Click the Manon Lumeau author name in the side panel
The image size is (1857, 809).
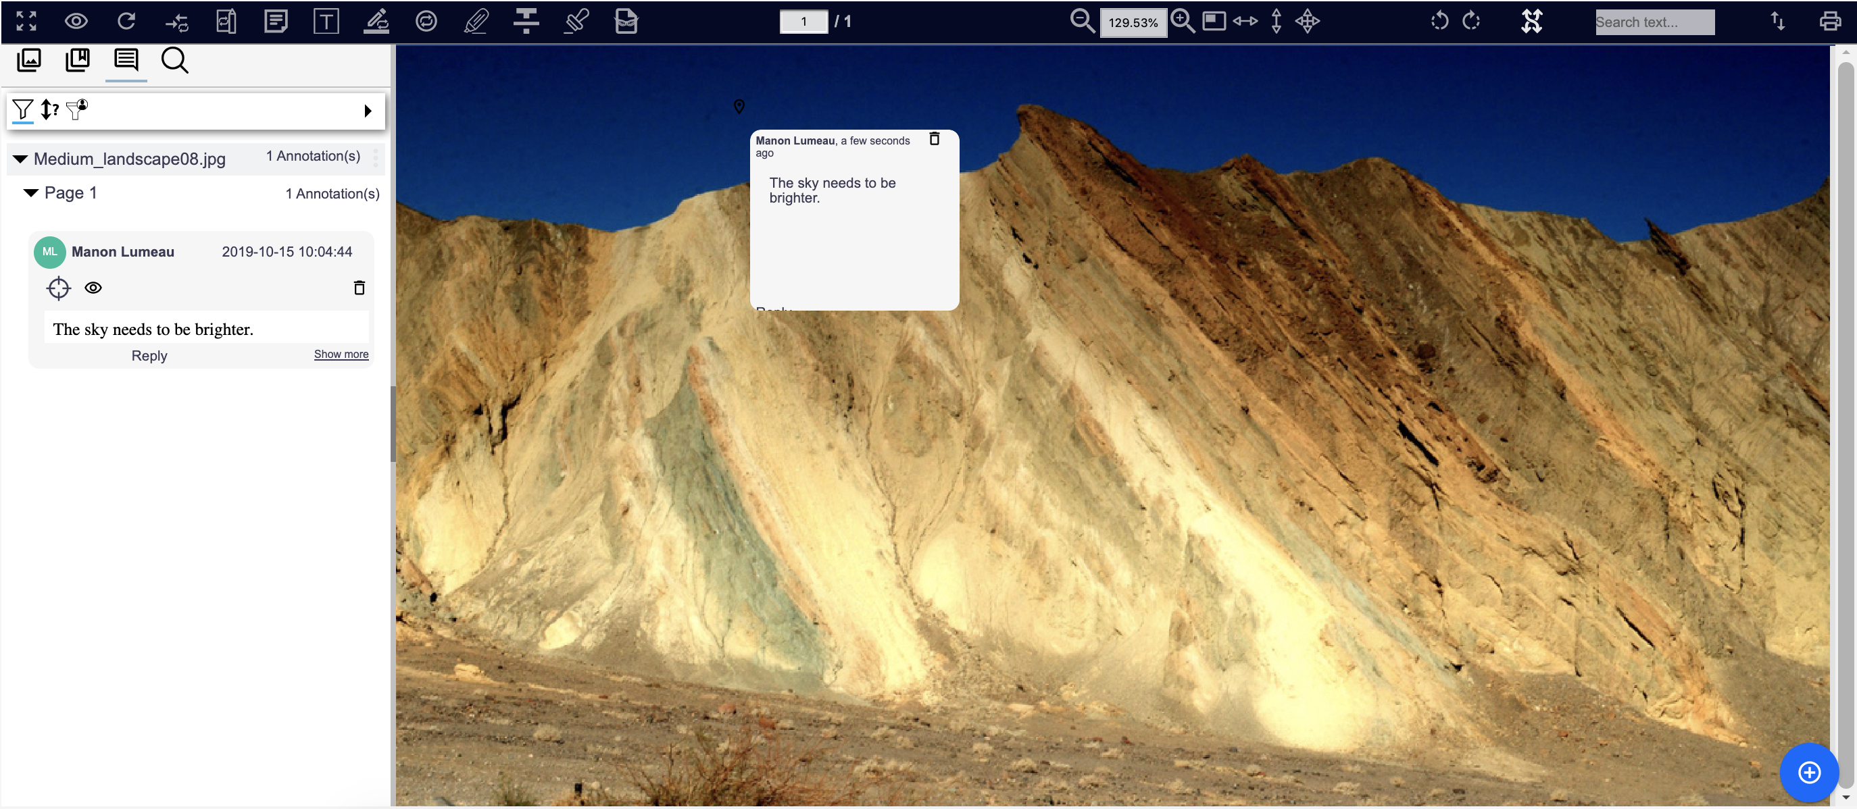(122, 252)
